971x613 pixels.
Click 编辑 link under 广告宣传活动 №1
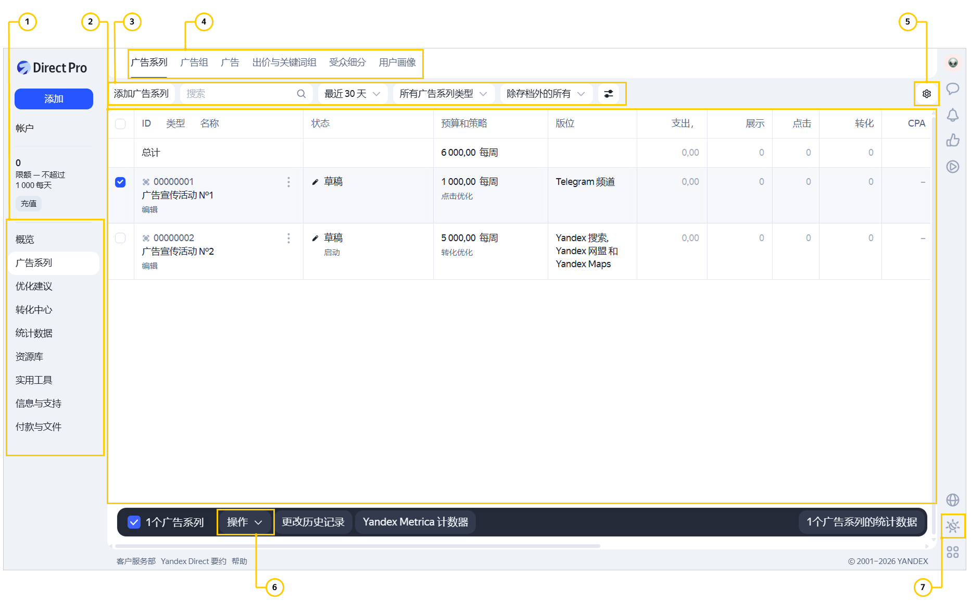[149, 210]
